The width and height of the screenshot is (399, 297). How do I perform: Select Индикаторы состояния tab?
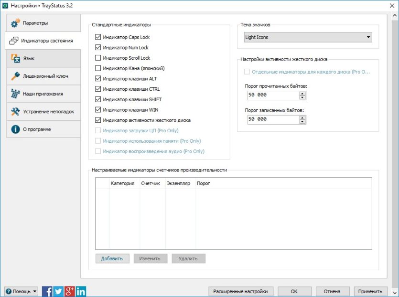43,41
